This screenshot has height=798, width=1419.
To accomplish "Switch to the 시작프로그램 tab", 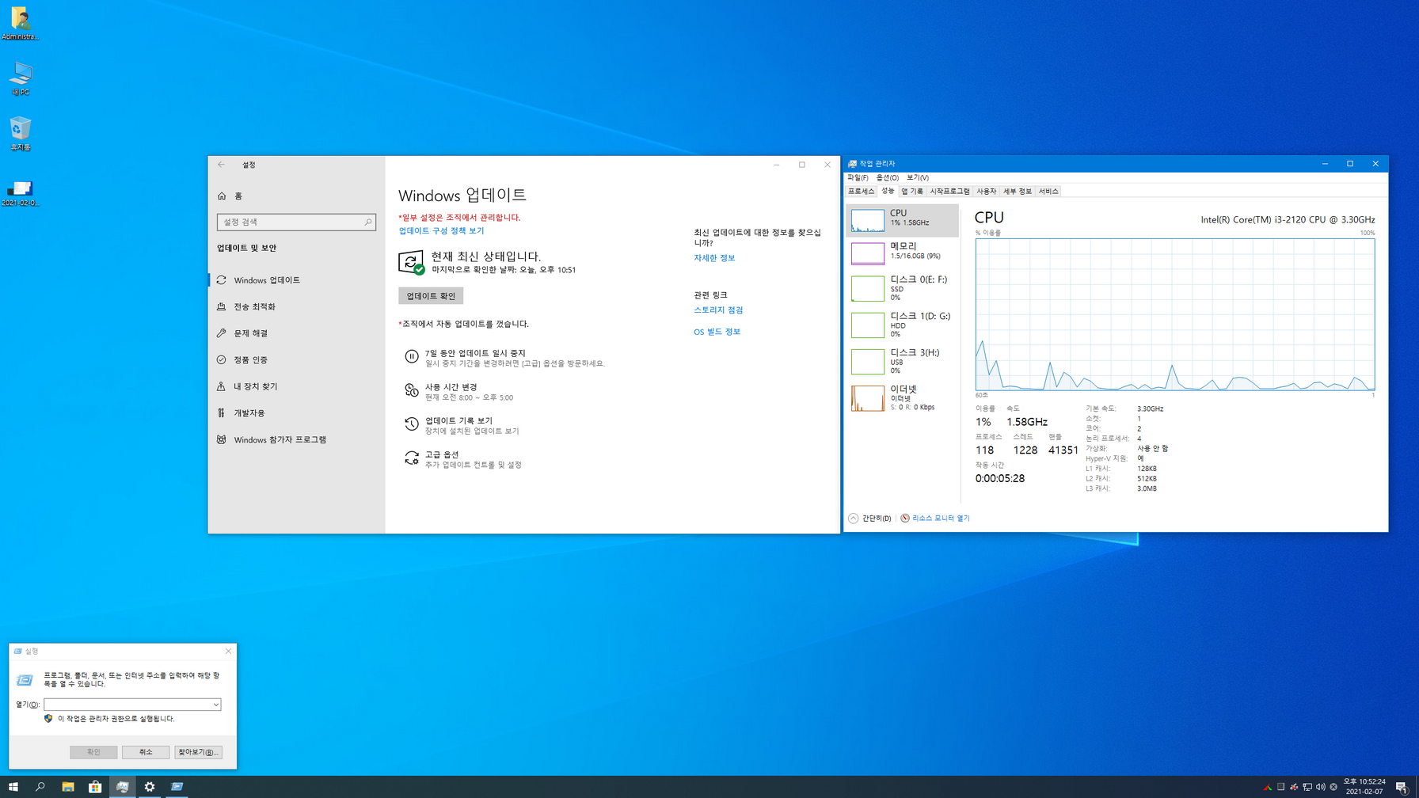I will (949, 192).
